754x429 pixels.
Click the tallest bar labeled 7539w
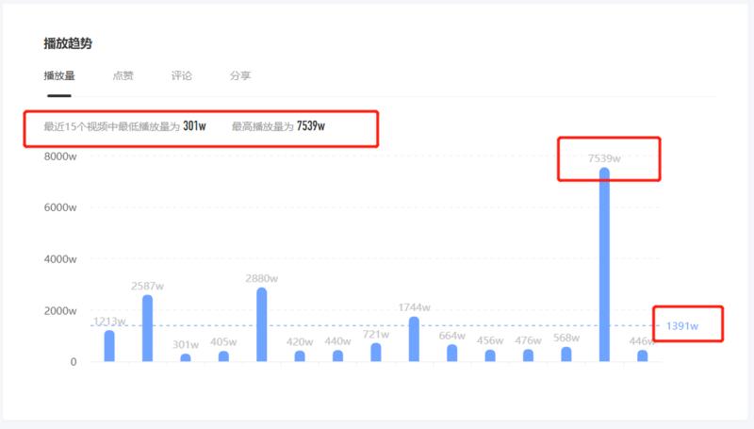(x=604, y=264)
